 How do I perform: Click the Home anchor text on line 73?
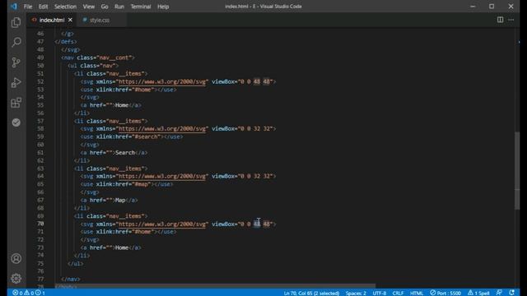tap(122, 247)
